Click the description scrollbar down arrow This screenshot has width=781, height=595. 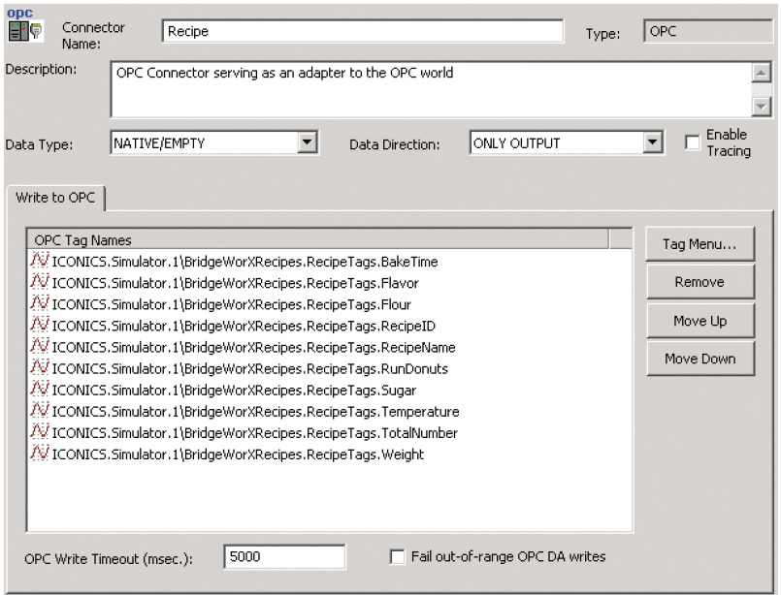761,106
